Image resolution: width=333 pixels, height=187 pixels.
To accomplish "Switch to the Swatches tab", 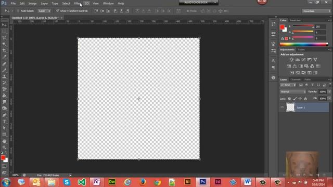I will click(x=295, y=20).
